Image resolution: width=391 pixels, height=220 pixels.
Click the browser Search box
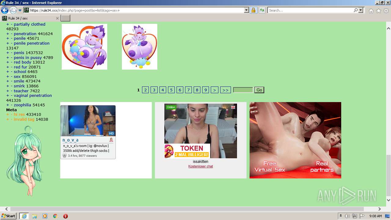pos(310,10)
